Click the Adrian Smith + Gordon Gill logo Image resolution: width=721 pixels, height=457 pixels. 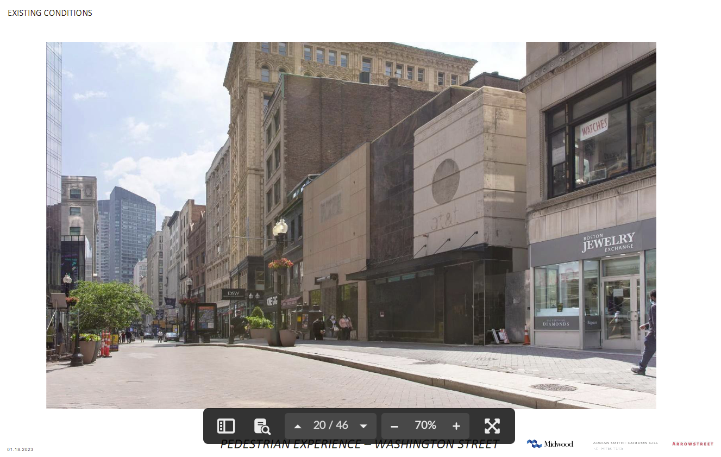[x=625, y=445]
